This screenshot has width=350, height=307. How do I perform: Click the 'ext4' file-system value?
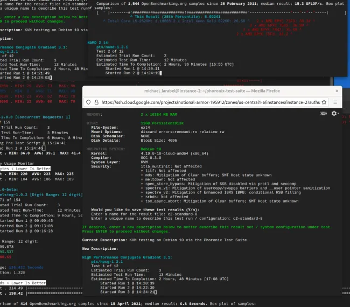[145, 128]
